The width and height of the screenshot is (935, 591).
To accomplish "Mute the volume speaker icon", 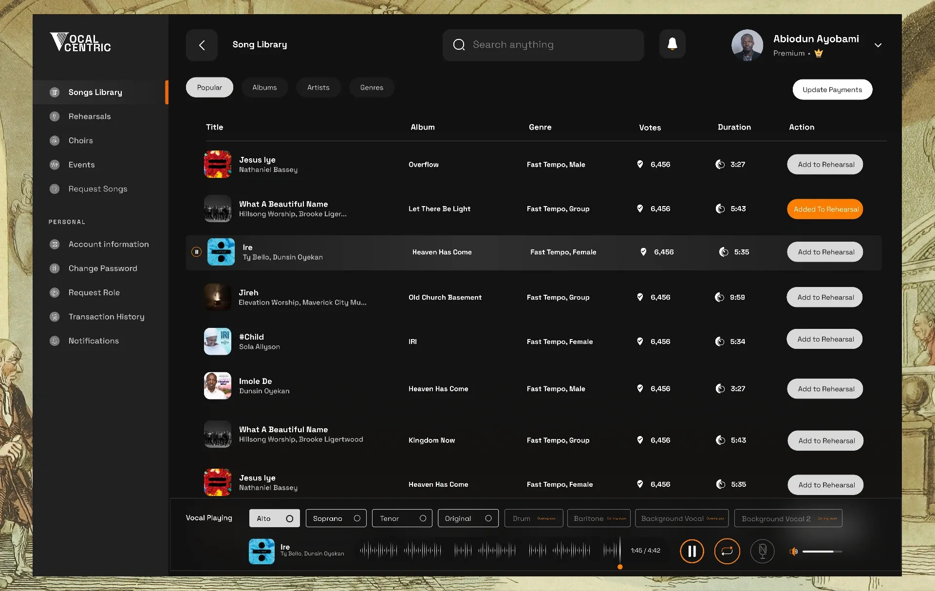I will point(793,551).
